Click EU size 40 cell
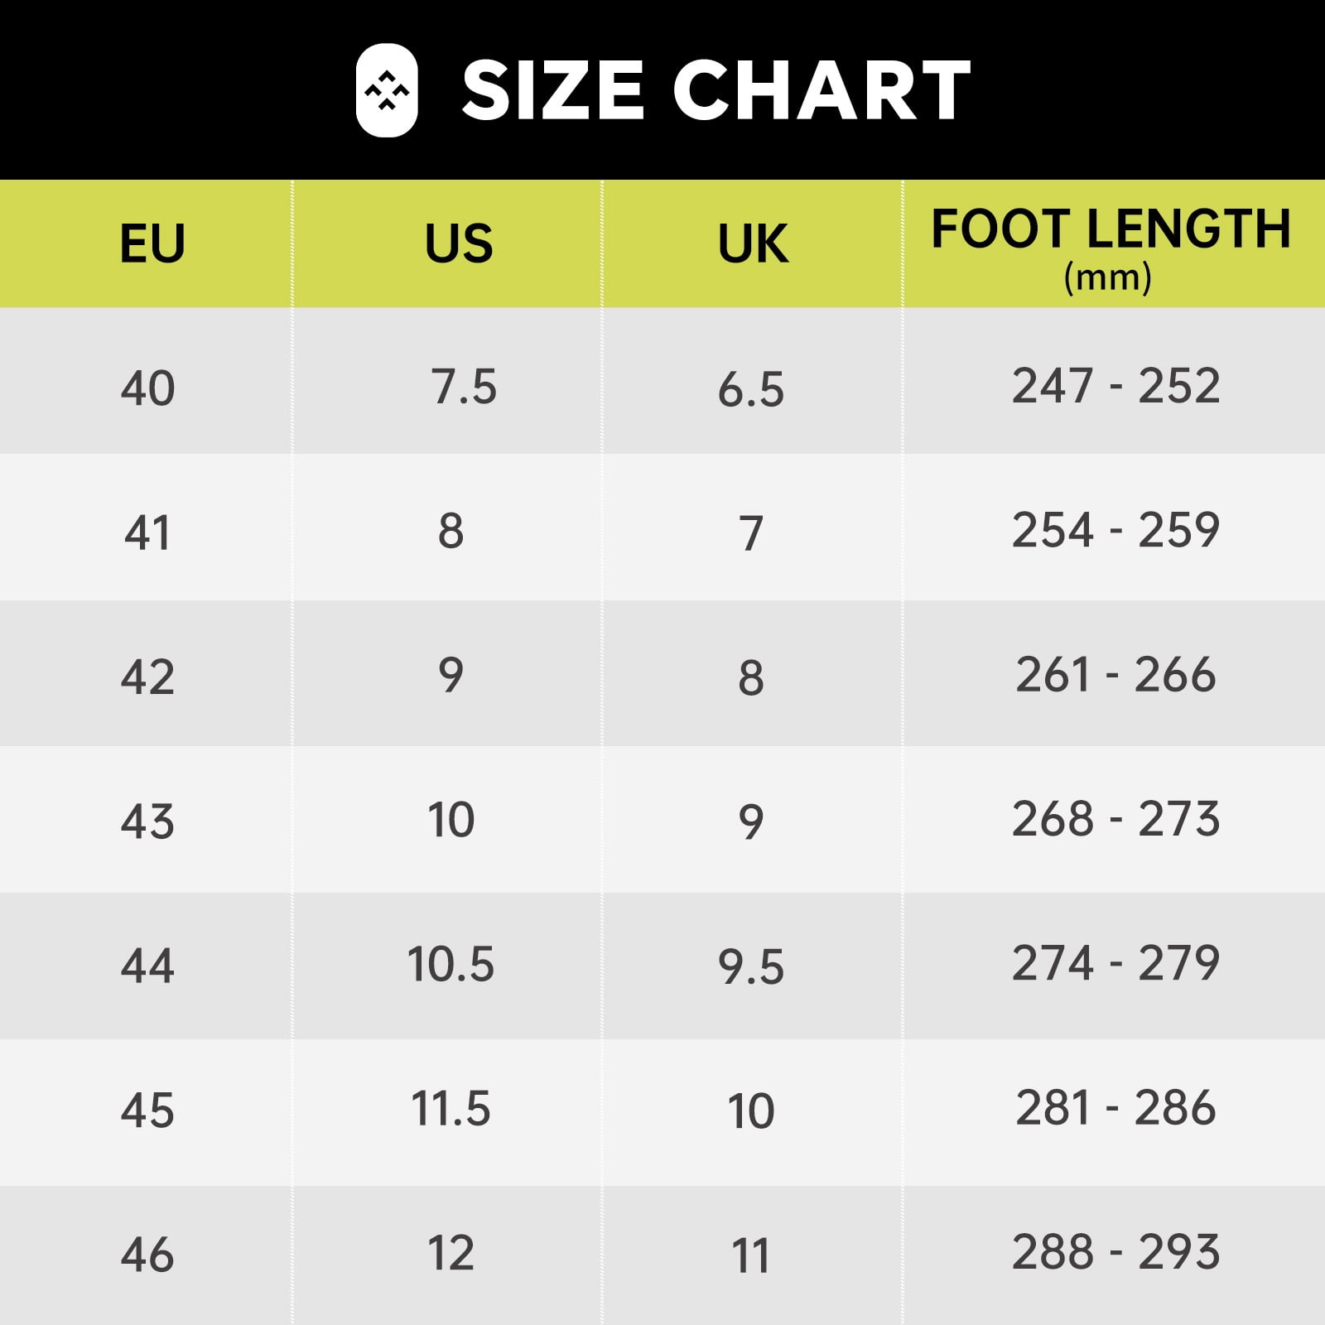Viewport: 1325px width, 1325px height. pyautogui.click(x=147, y=388)
